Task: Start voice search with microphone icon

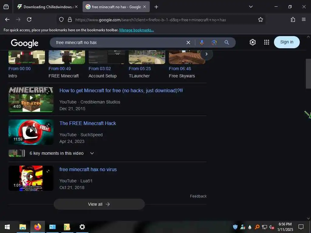Action: pos(202,42)
